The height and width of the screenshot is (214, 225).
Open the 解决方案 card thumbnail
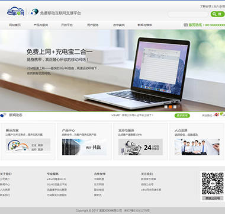[28, 147]
